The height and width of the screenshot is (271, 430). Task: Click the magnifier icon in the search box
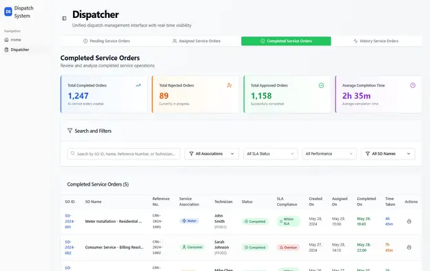(72, 153)
